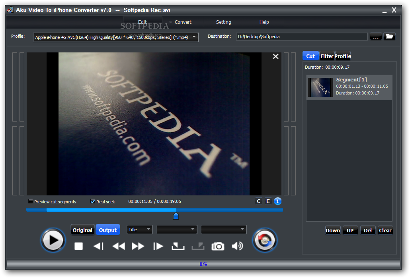This screenshot has width=410, height=278.
Task: Minimize the converter window
Action: 384,11
